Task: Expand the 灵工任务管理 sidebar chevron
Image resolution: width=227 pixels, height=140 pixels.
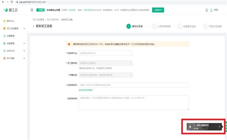Action: [24, 28]
